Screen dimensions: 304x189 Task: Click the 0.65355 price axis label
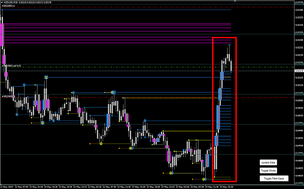[299, 17]
